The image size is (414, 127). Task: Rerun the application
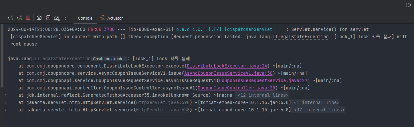(11, 18)
